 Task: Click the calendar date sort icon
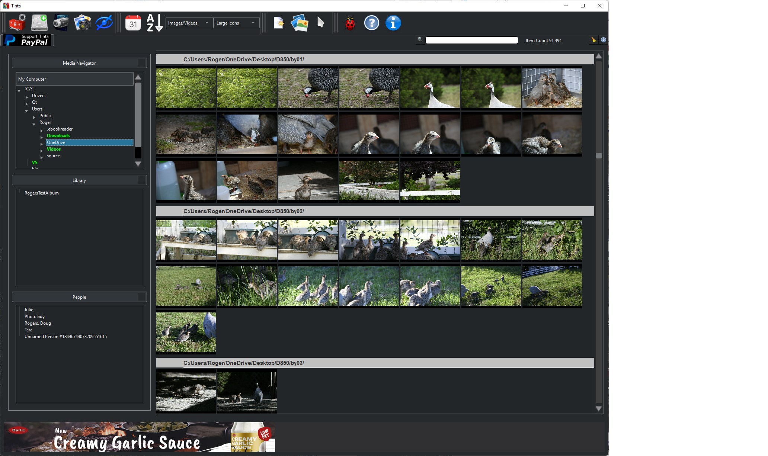[133, 23]
